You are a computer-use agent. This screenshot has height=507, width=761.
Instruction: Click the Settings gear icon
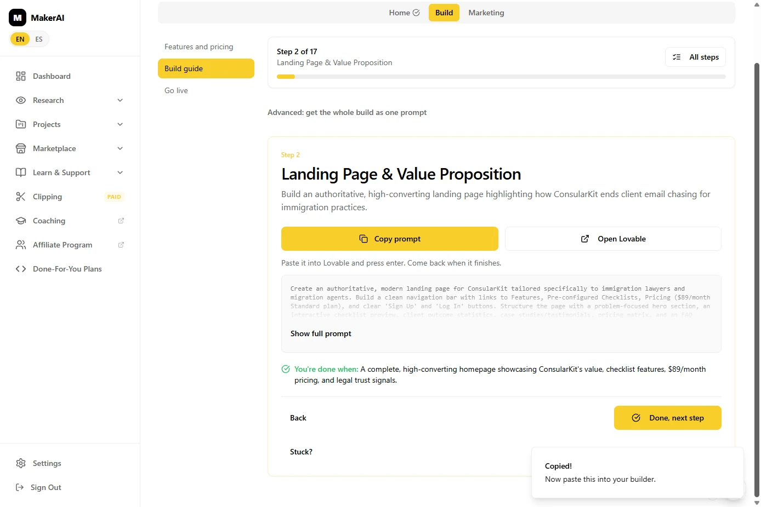pos(21,463)
